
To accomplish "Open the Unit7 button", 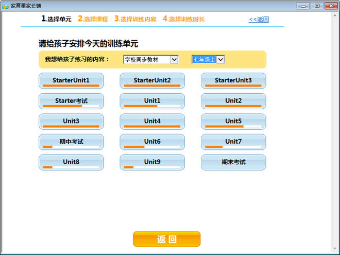I will pos(233,142).
